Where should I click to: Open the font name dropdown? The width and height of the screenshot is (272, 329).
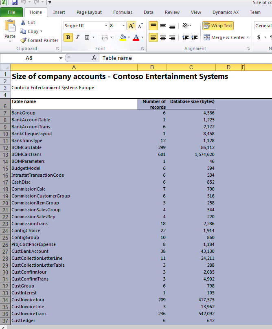coord(105,26)
